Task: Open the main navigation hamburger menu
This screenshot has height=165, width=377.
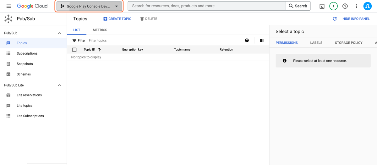Action: coord(9,6)
